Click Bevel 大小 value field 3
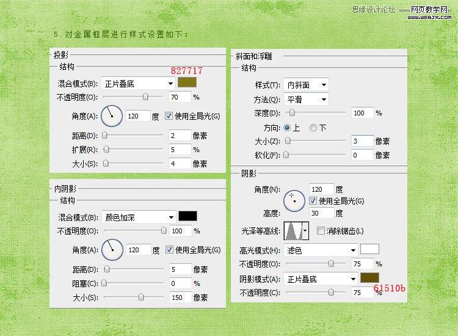 tap(363, 141)
